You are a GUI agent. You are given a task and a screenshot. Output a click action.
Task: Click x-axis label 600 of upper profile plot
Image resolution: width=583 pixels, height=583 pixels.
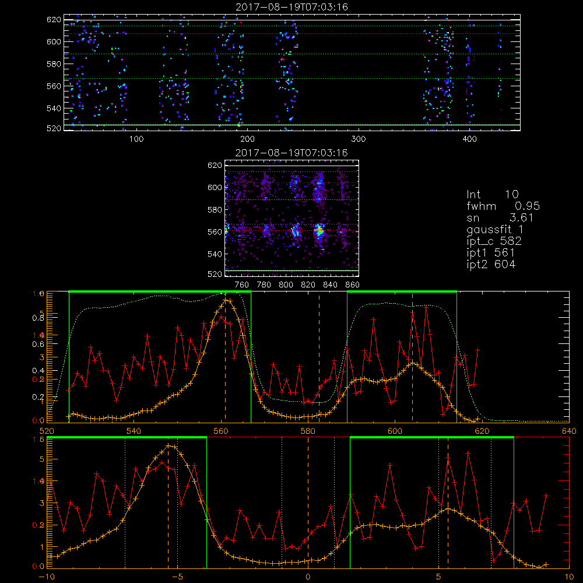395,431
